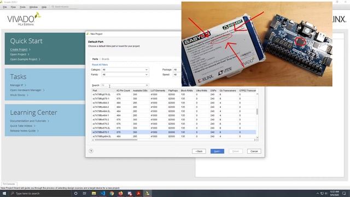
Task: Open the Tools menu
Action: [x=22, y=7]
